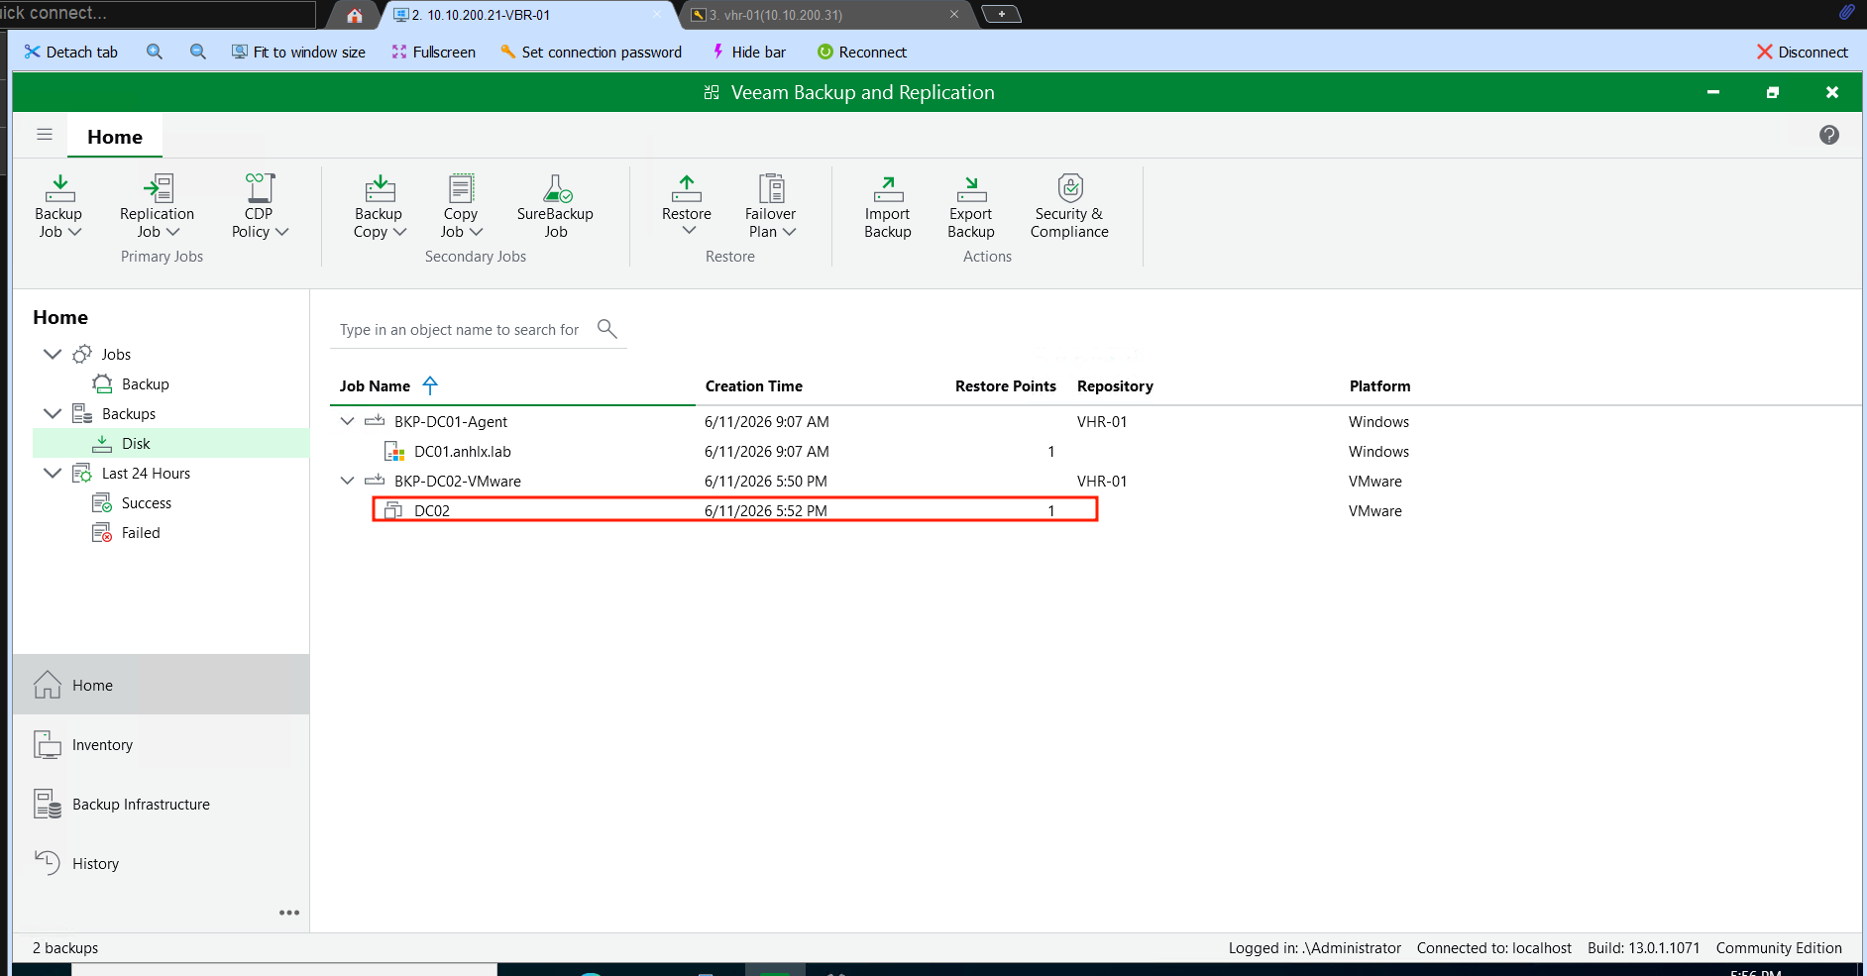Collapse the BKP-DC01-Agent job row
Viewport: 1867px width, 976px height.
pyautogui.click(x=347, y=421)
